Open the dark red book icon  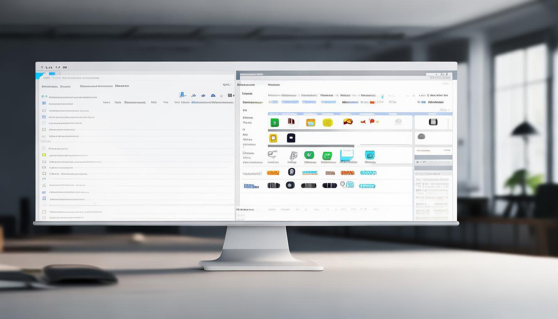pyautogui.click(x=291, y=122)
